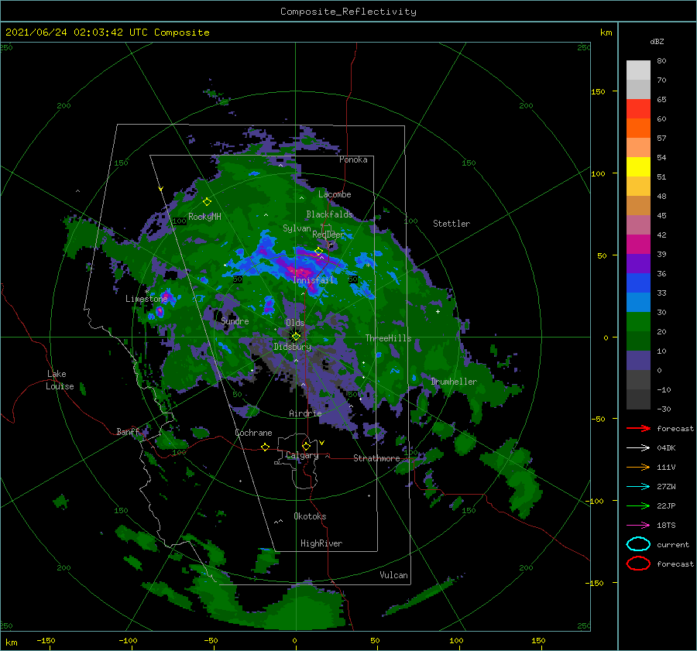Image resolution: width=697 pixels, height=651 pixels.
Task: Click the Ponoka city label
Action: coord(353,159)
